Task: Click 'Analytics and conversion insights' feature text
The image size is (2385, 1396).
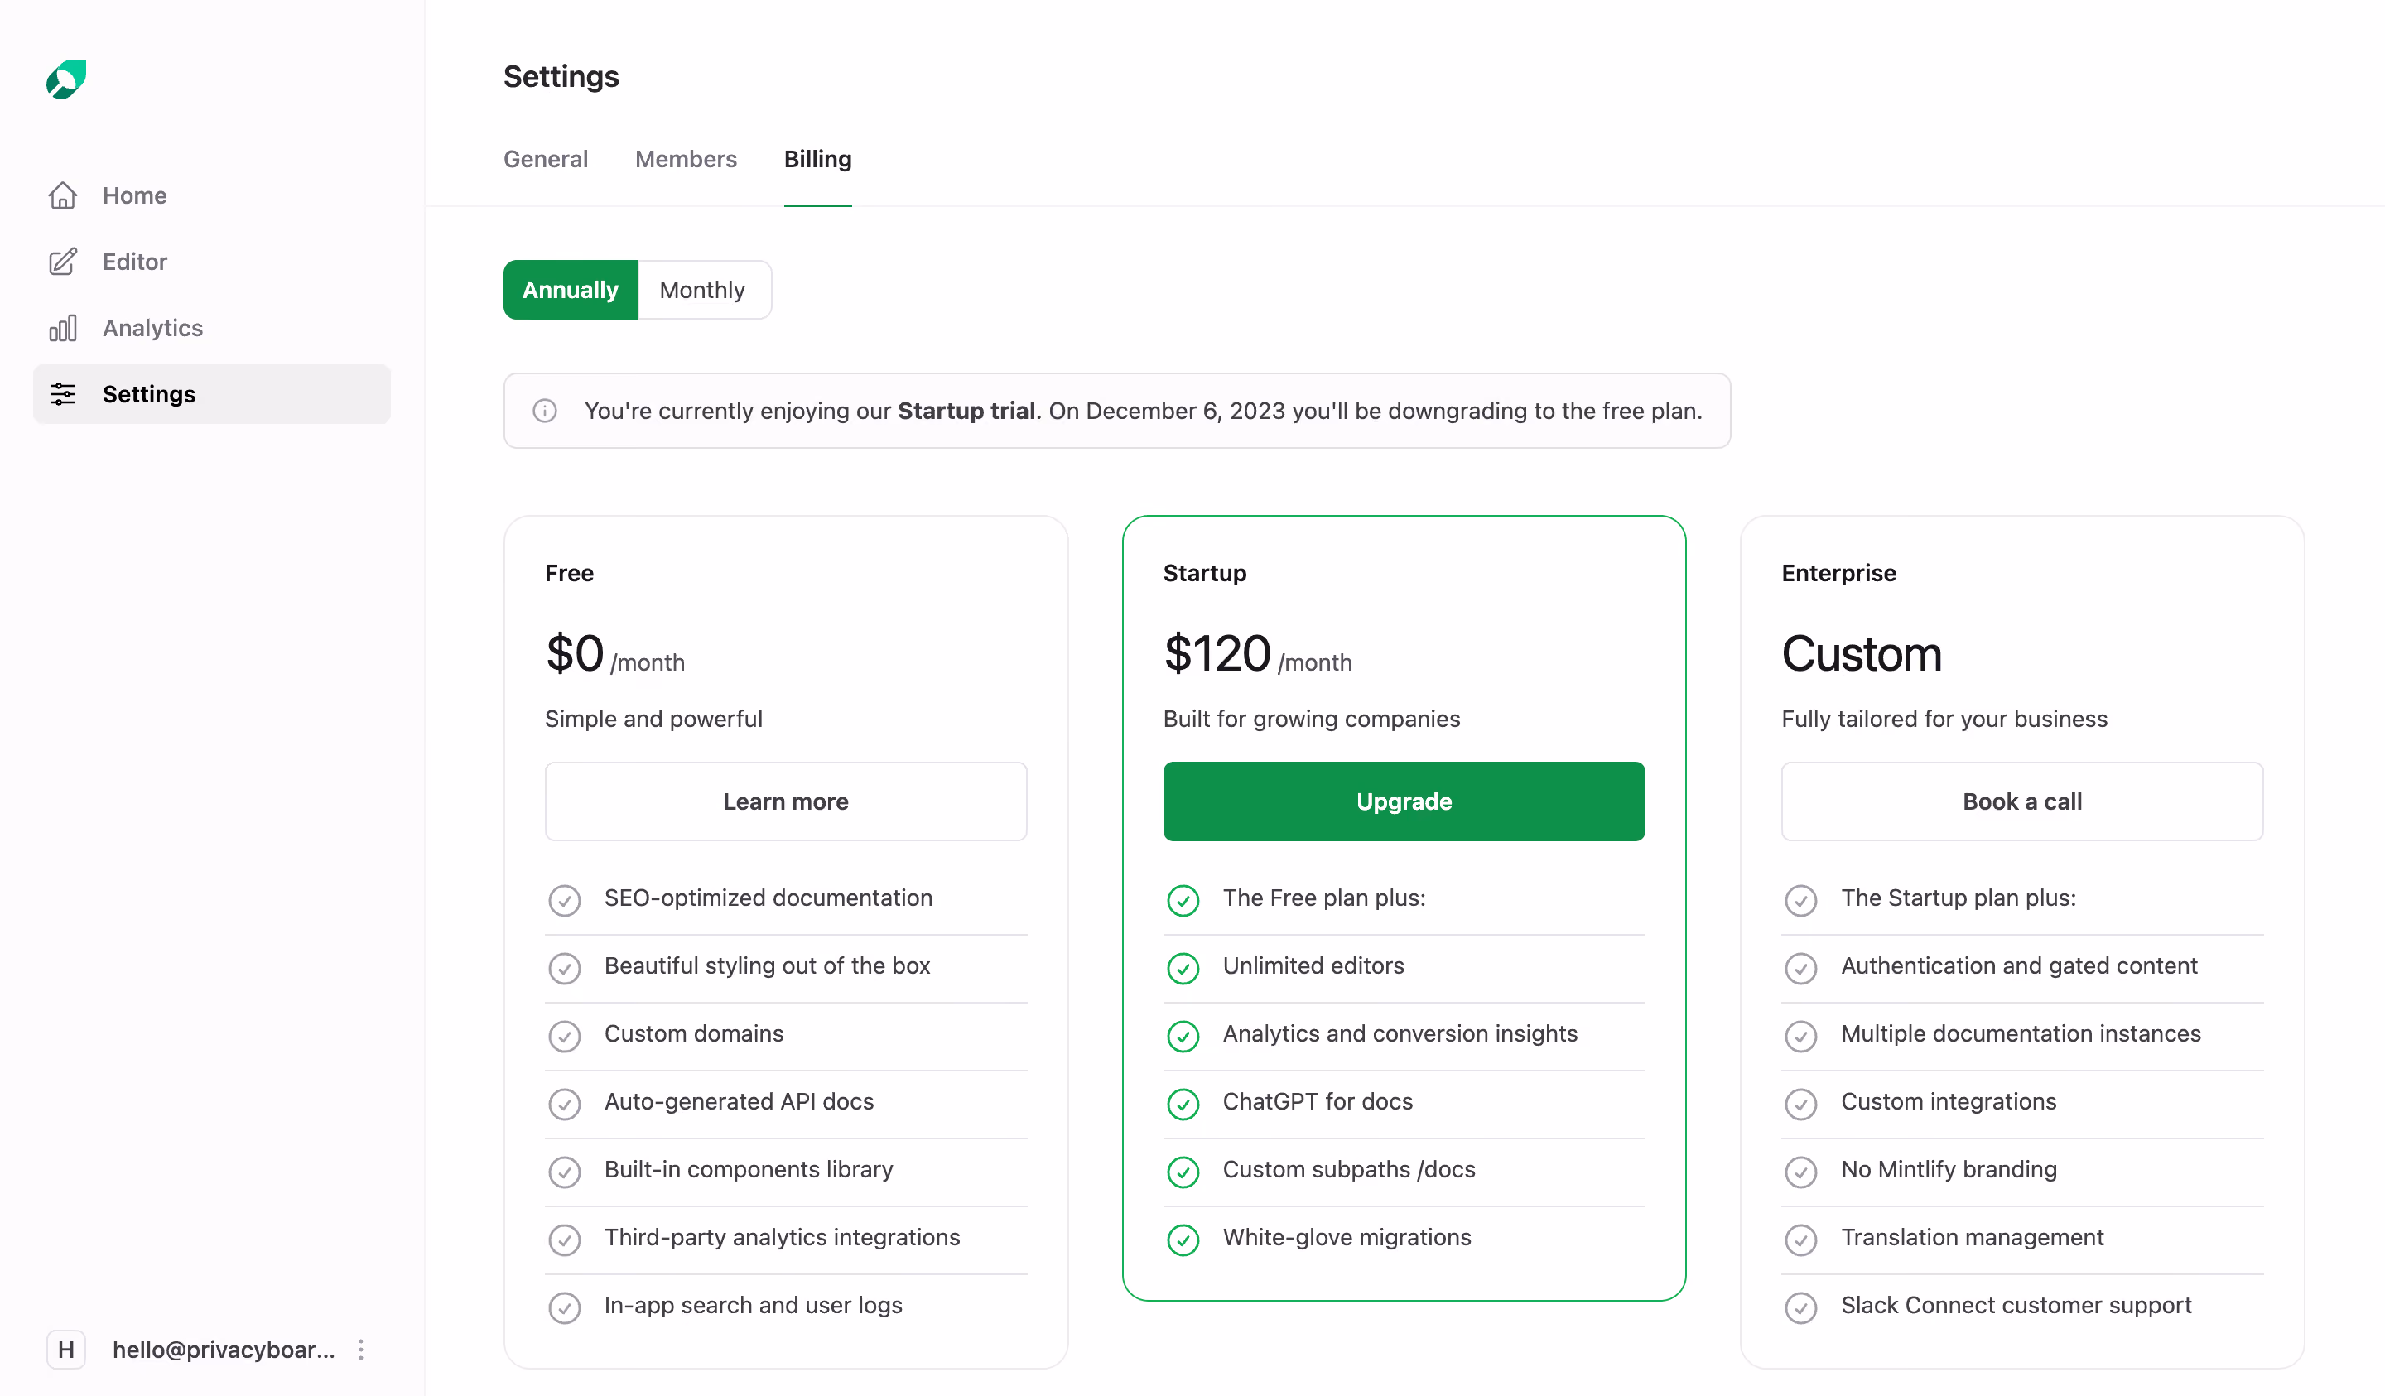Action: point(1400,1033)
